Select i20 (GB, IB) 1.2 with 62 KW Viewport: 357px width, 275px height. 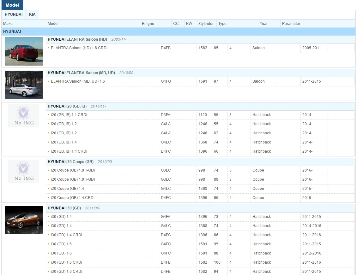click(x=64, y=133)
